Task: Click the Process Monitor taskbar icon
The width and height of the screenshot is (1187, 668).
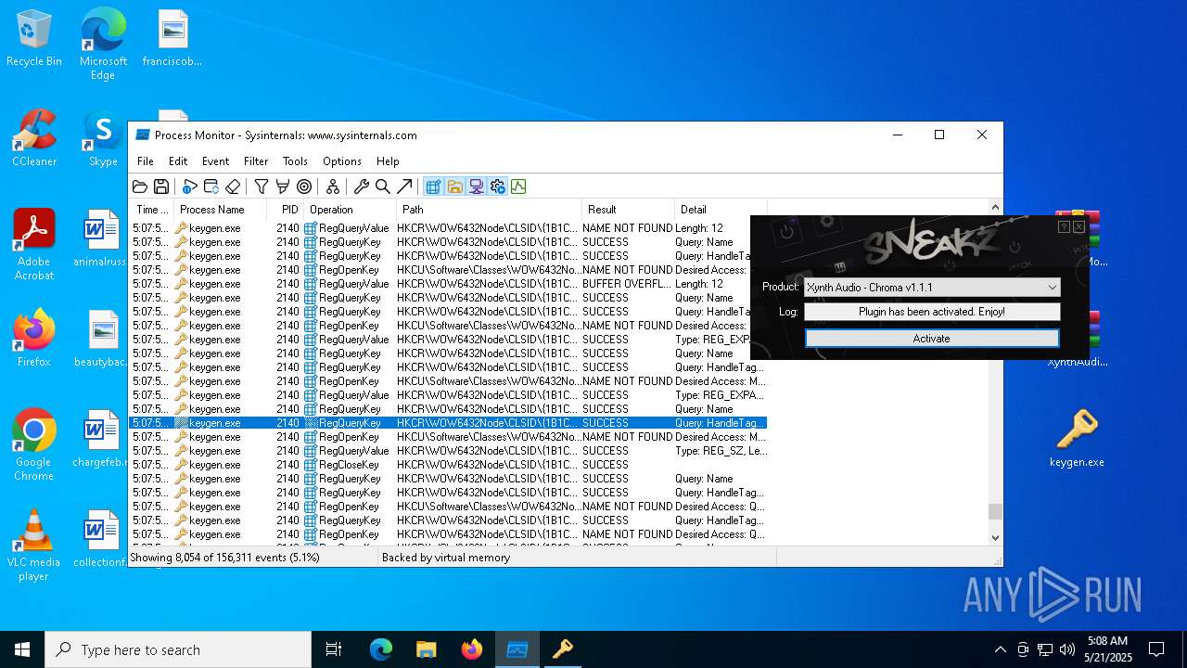Action: pos(517,649)
